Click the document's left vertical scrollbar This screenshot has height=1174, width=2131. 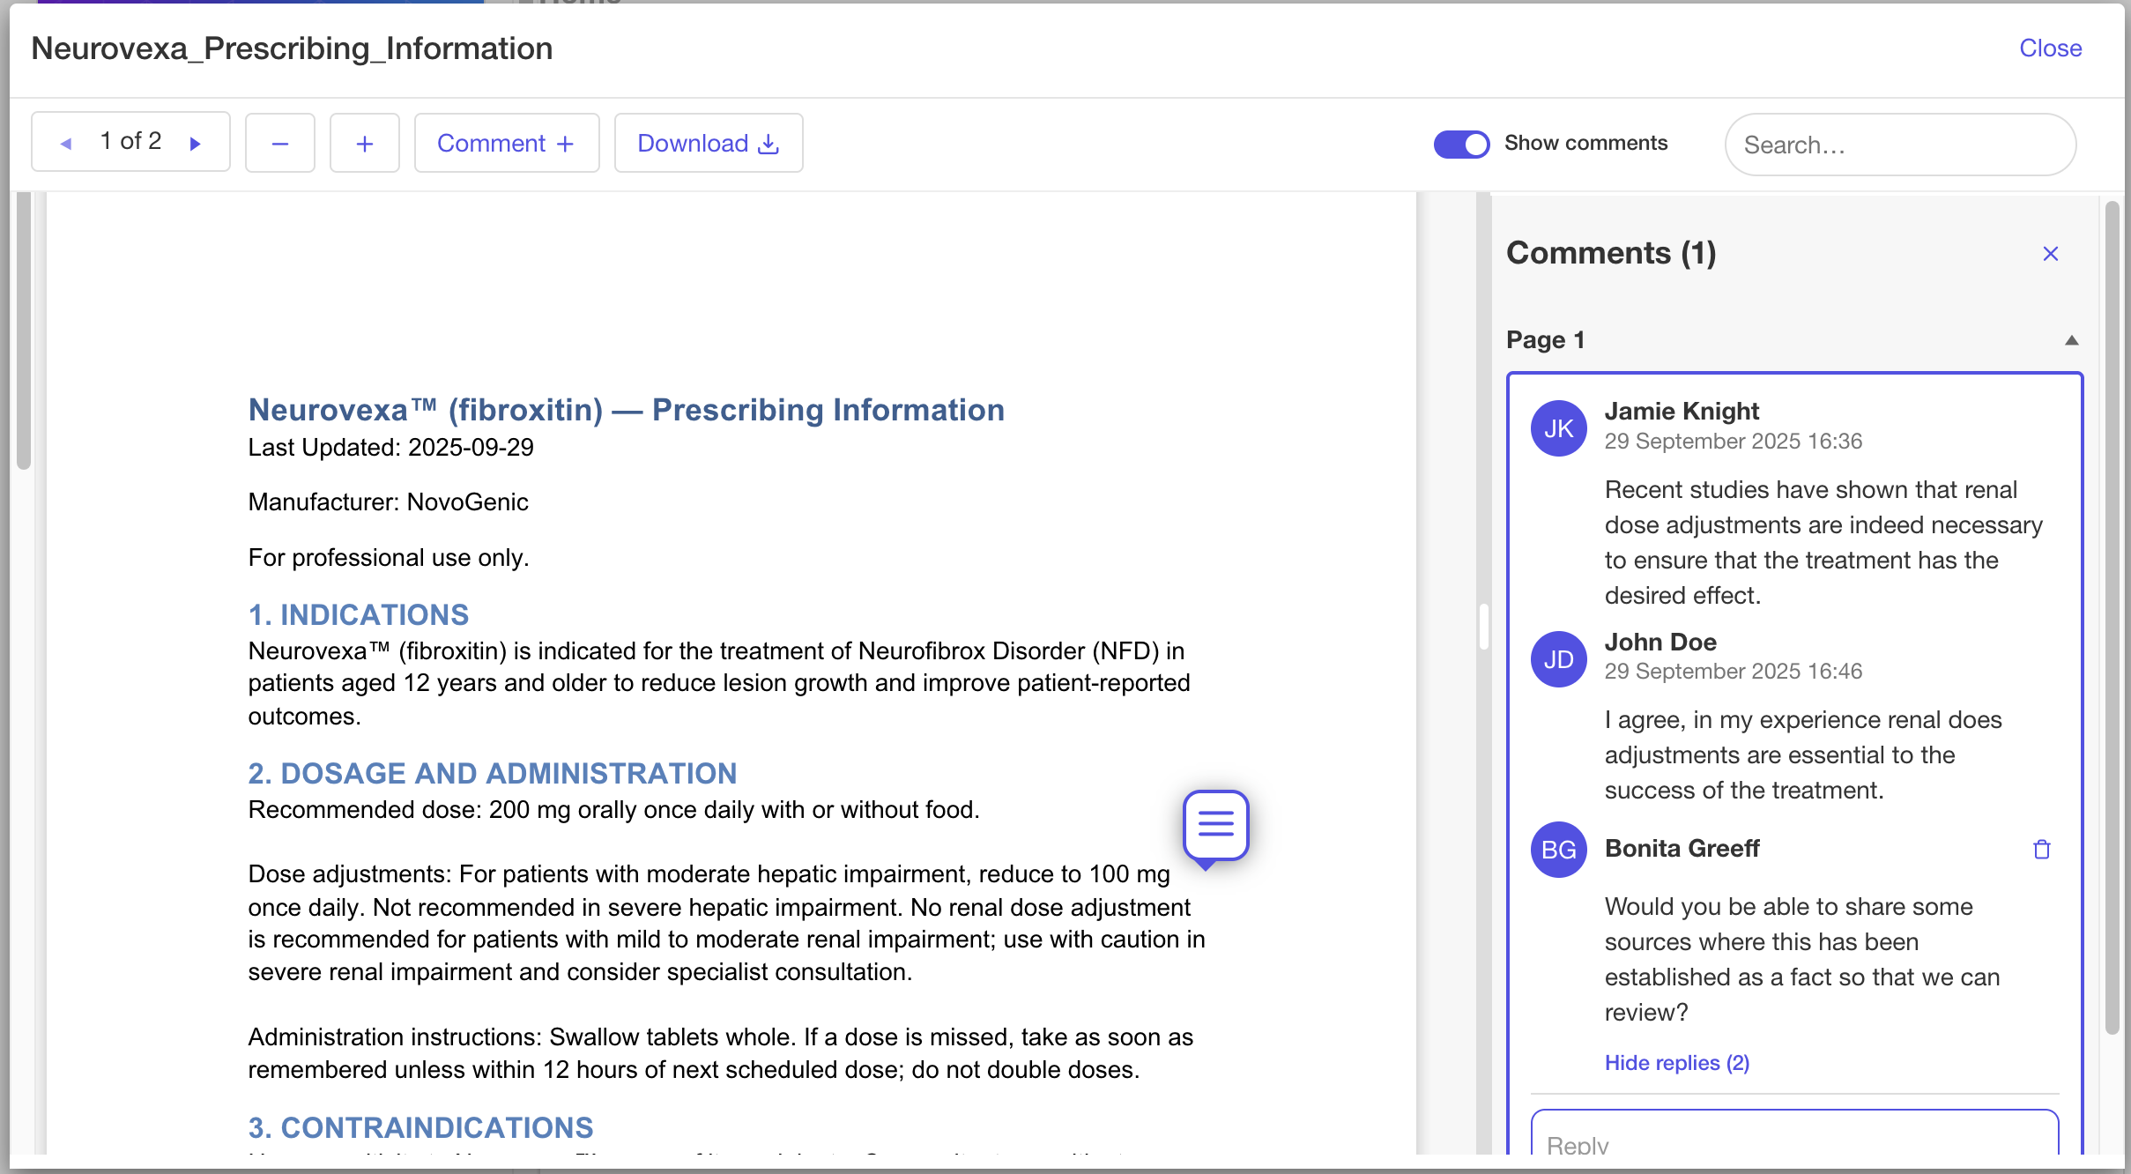coord(24,331)
